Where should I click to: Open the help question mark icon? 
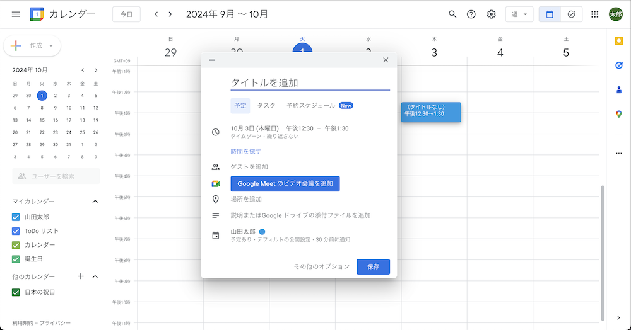(x=471, y=14)
